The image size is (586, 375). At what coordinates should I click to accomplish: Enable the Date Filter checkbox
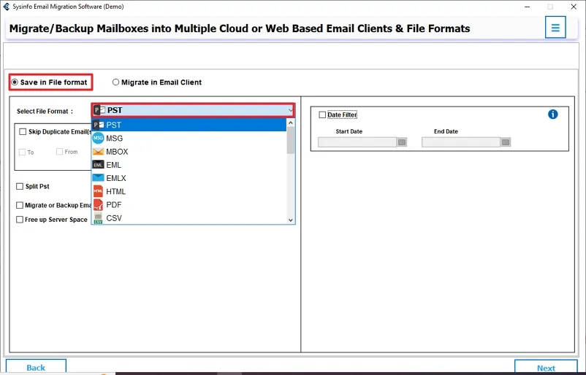322,115
